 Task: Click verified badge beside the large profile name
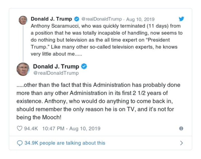click(84, 67)
